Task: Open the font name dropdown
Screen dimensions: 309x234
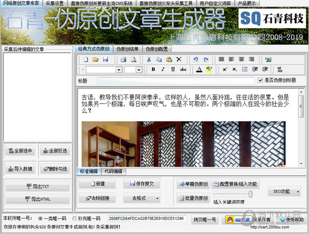Action: pos(119,70)
